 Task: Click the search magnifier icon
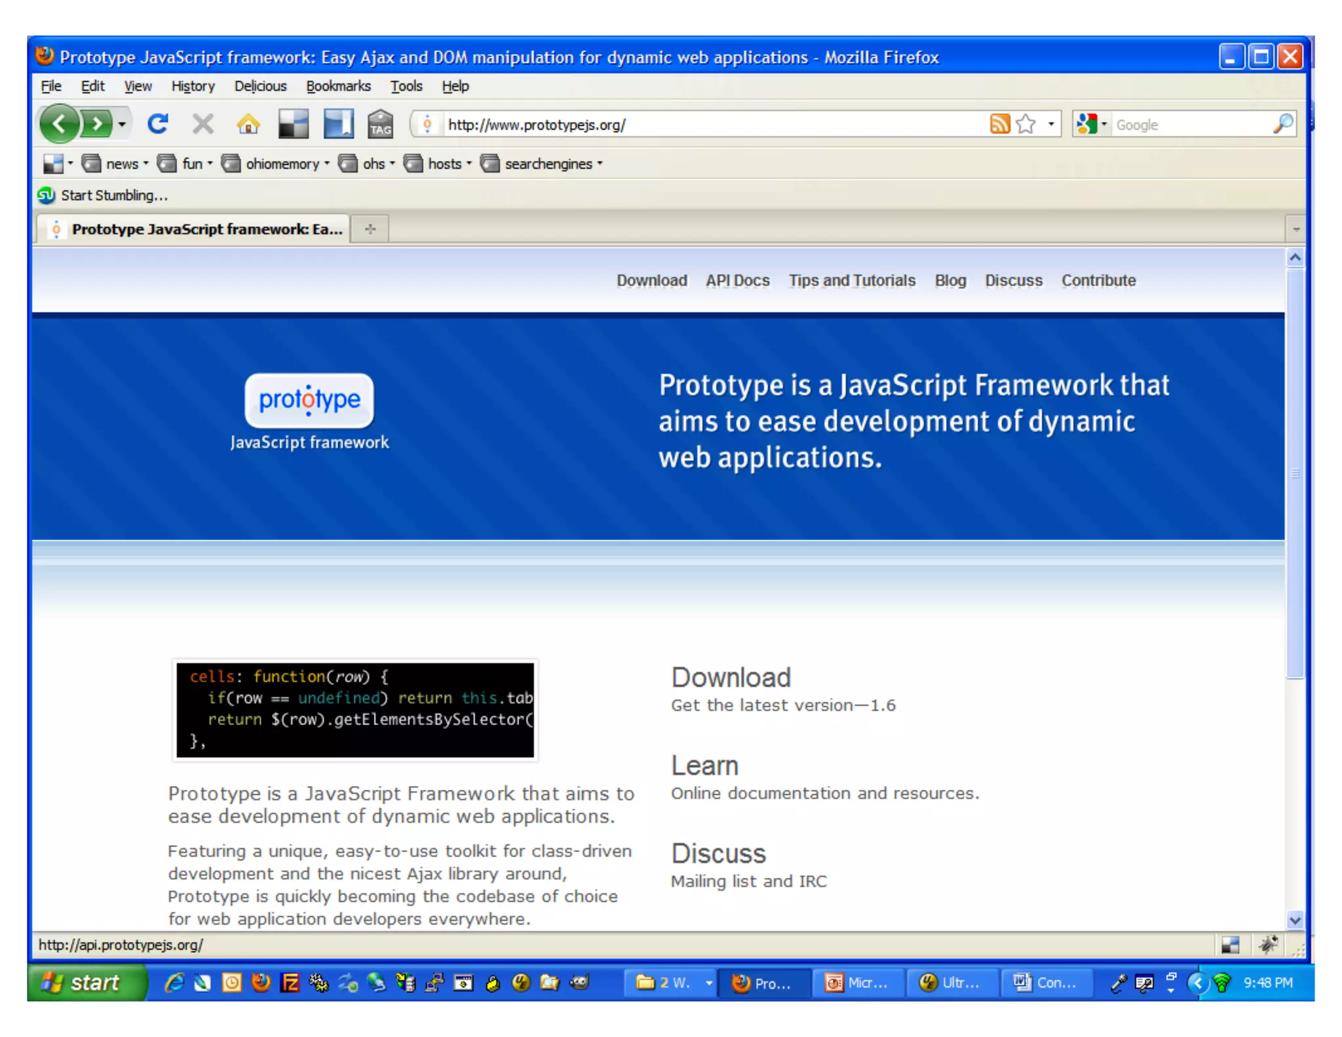(1282, 123)
